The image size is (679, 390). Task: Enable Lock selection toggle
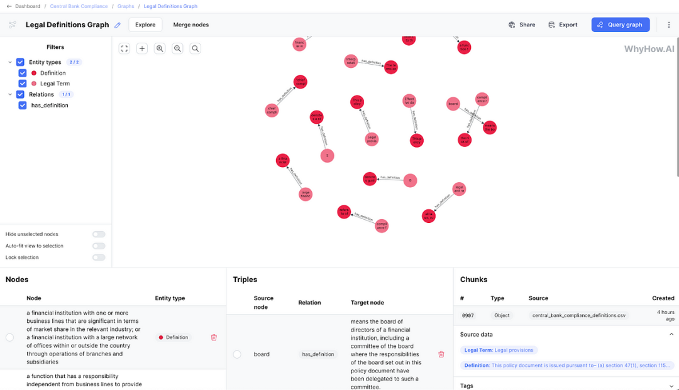(x=99, y=257)
